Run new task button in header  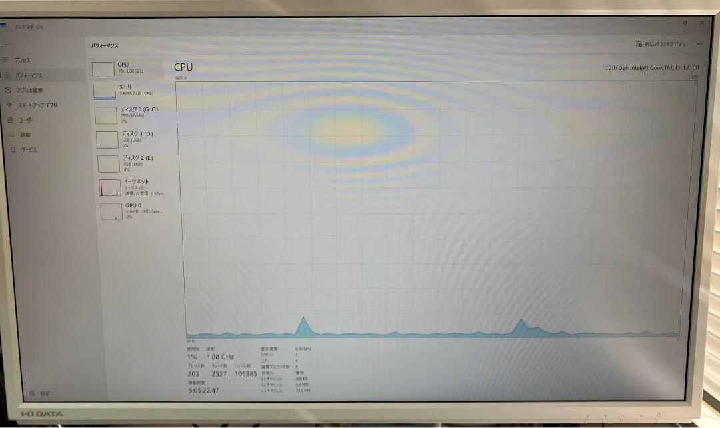point(661,44)
